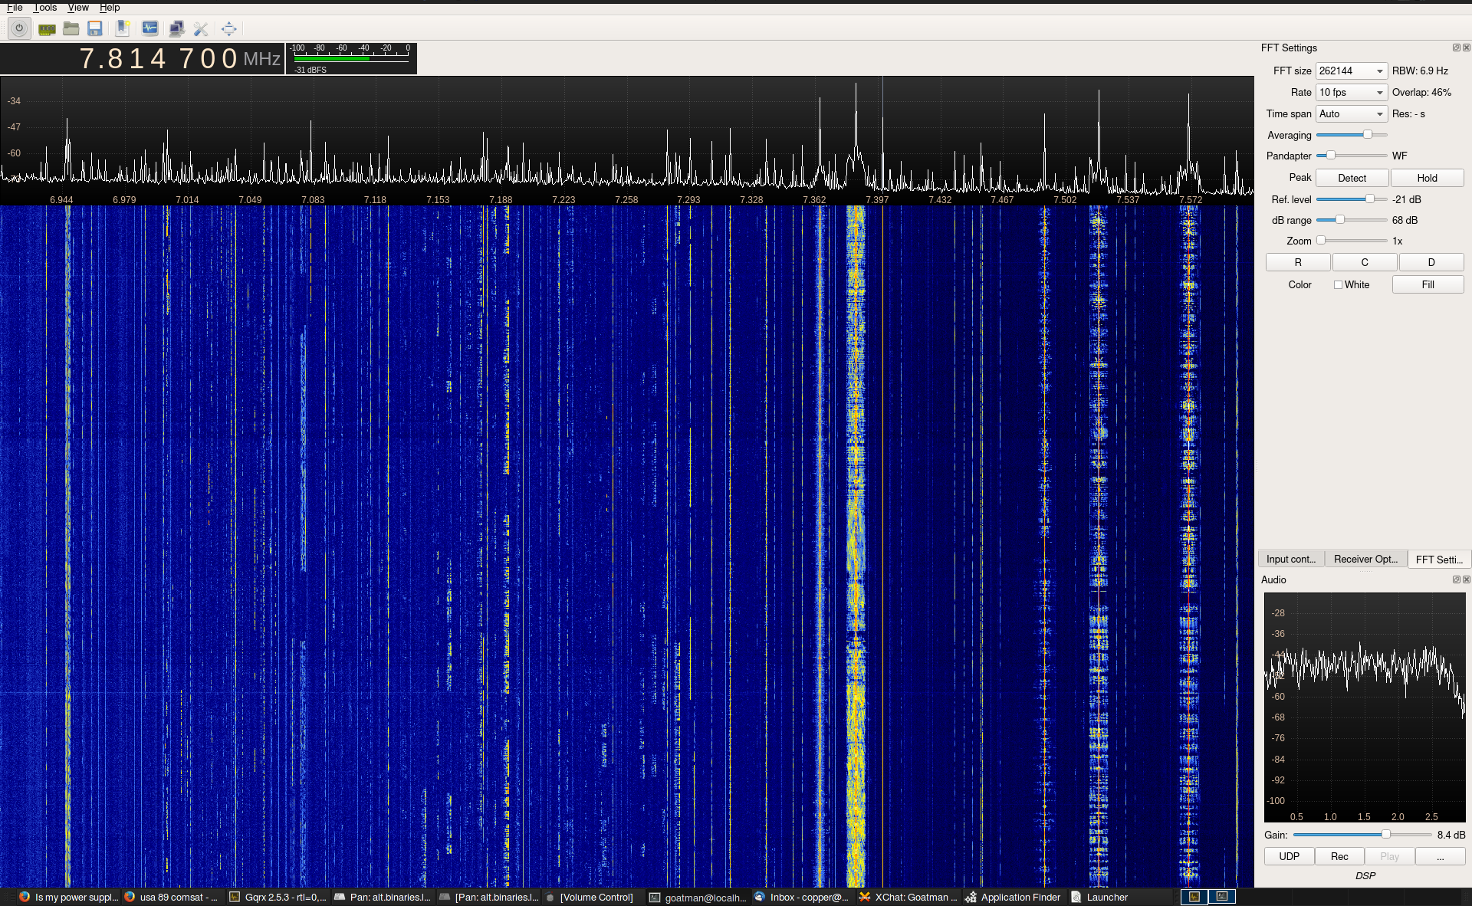Screen dimensions: 1472x906
Task: Open the Inbox mail taskbar item
Action: (x=801, y=897)
